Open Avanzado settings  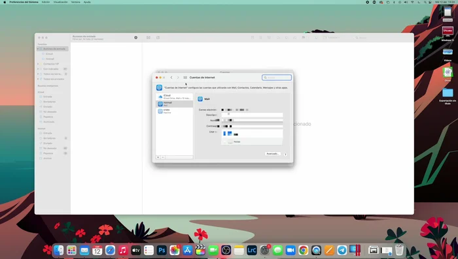(x=273, y=154)
